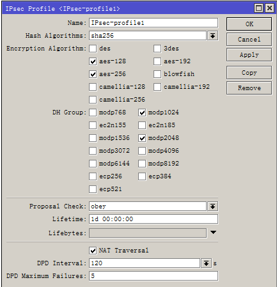Tick modp4096 checkbox

coord(142,151)
